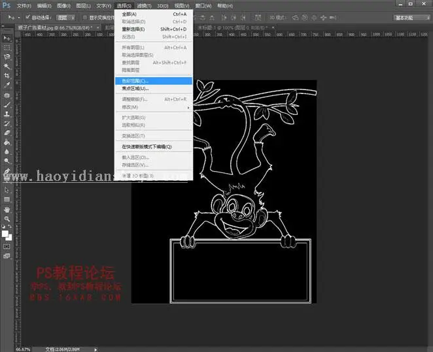Select the Lasso tool
Viewport: 433px width, 352px height.
click(7, 57)
